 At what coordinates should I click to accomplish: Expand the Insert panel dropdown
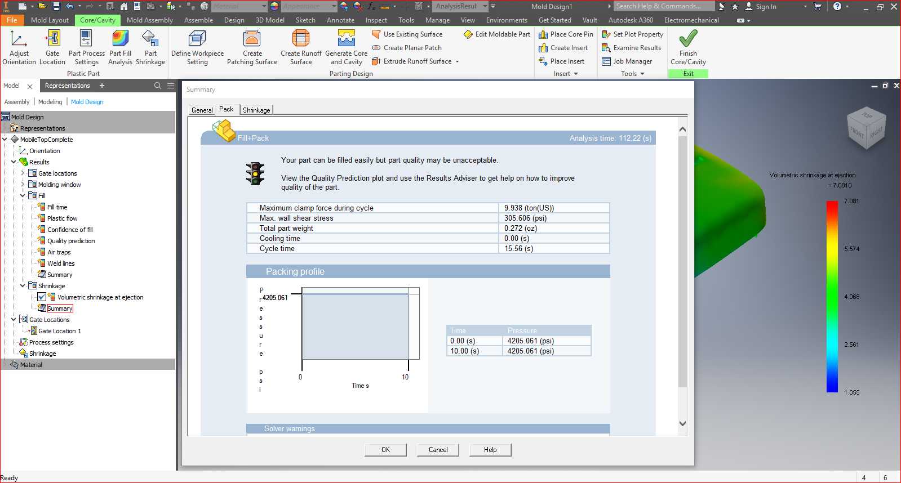click(566, 74)
